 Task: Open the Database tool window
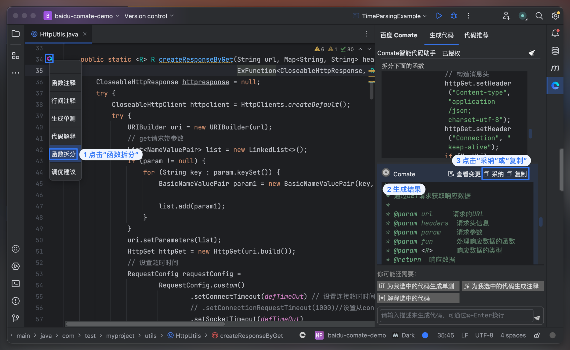pos(555,51)
